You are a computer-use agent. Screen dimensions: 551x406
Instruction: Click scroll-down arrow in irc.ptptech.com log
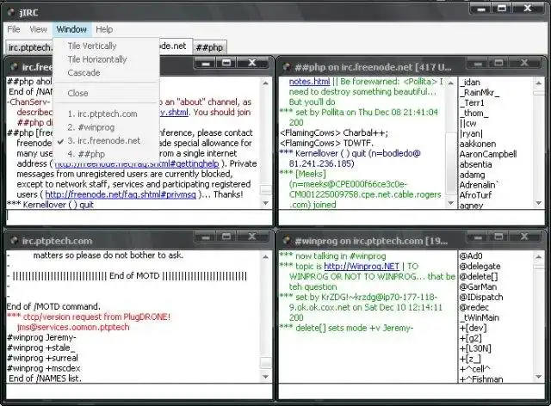pyautogui.click(x=266, y=377)
